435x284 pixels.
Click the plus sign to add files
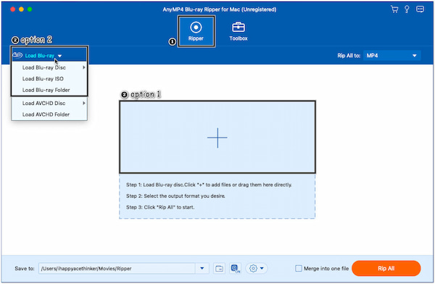[x=217, y=138]
